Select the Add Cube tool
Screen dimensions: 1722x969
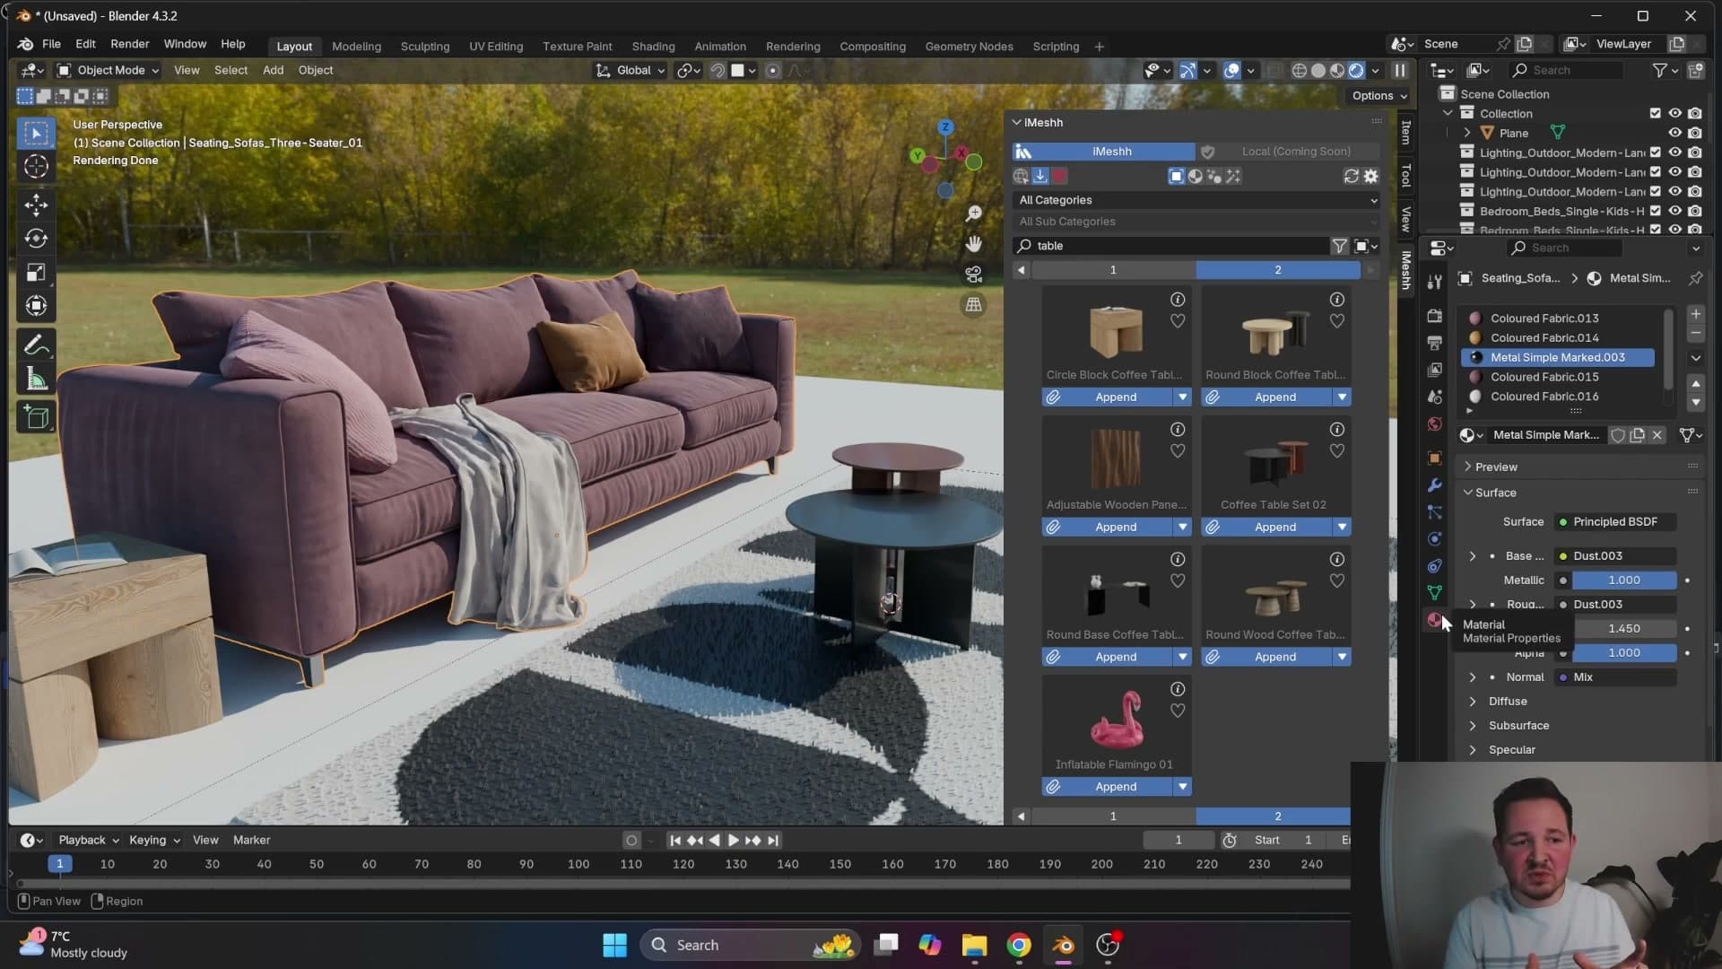click(36, 417)
